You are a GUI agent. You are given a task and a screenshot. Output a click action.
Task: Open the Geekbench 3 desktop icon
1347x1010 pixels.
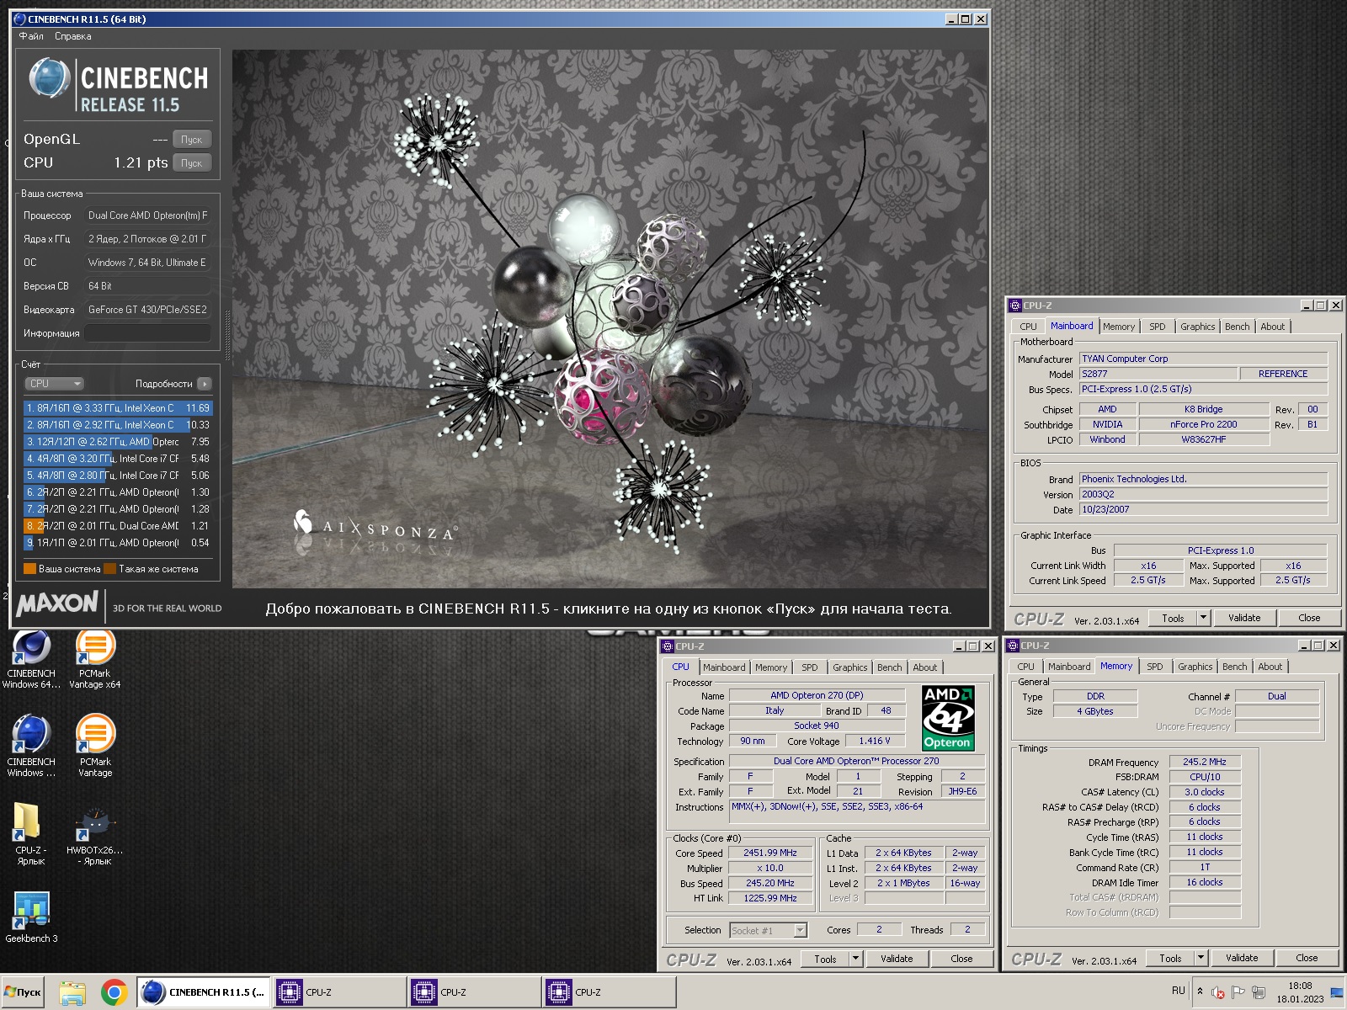pyautogui.click(x=31, y=917)
